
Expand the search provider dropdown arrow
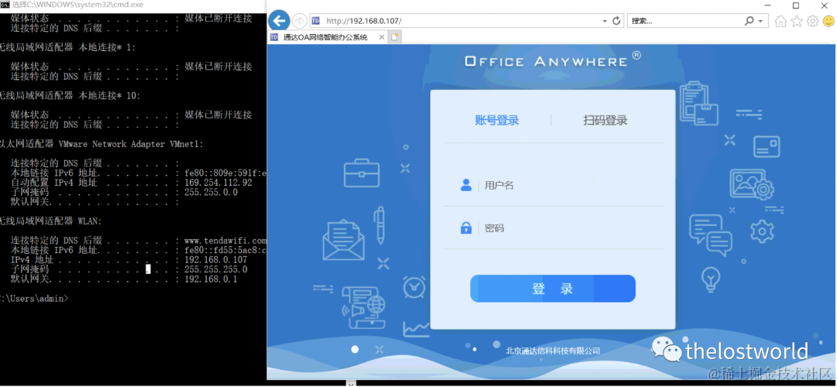point(761,22)
